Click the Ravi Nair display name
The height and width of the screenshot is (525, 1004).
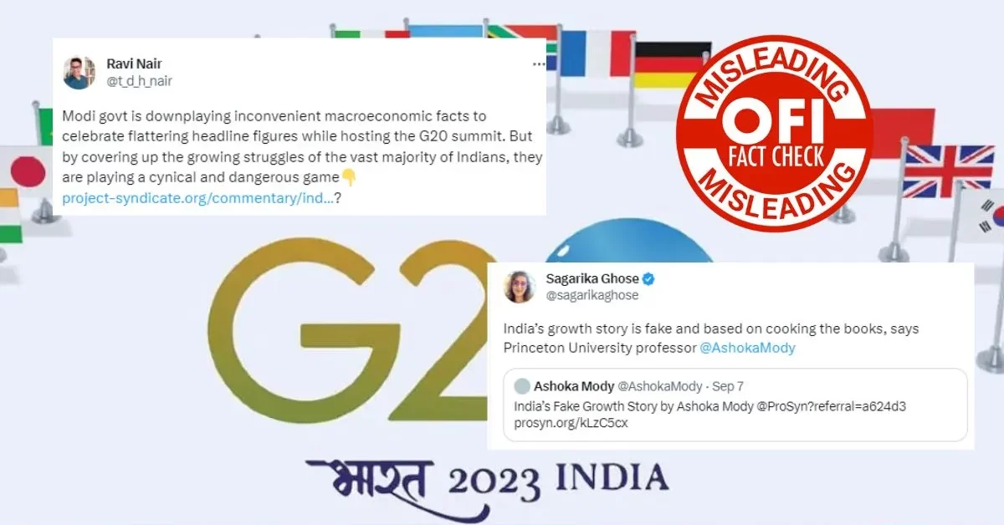[136, 64]
